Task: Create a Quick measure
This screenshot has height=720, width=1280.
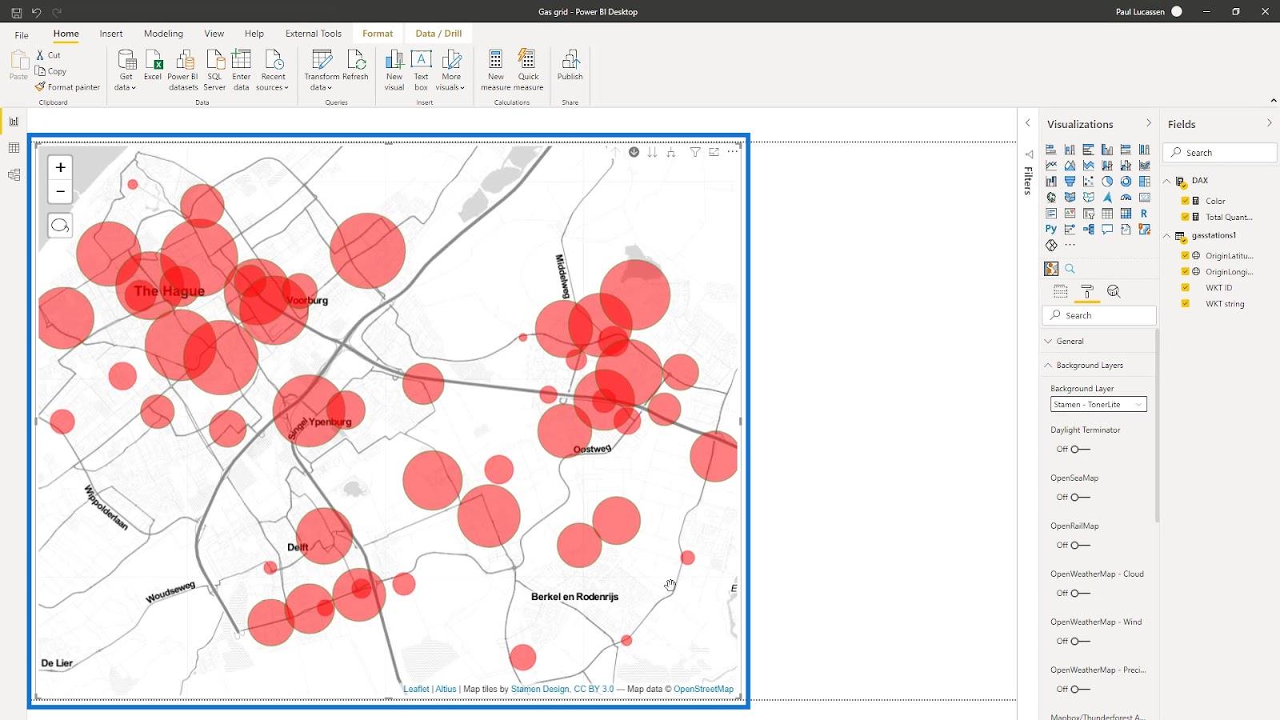Action: click(528, 70)
